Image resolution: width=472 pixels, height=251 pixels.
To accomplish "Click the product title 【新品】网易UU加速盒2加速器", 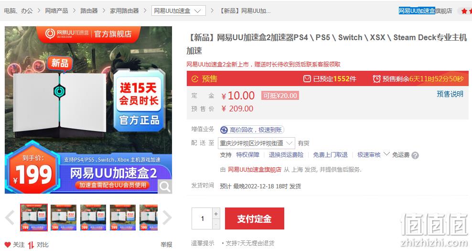I will (x=327, y=44).
